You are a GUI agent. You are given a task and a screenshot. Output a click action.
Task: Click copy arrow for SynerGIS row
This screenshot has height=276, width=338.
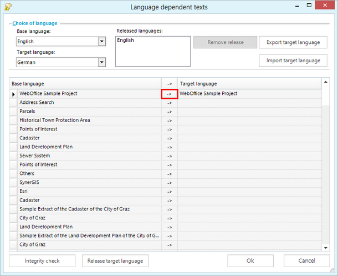(x=170, y=183)
